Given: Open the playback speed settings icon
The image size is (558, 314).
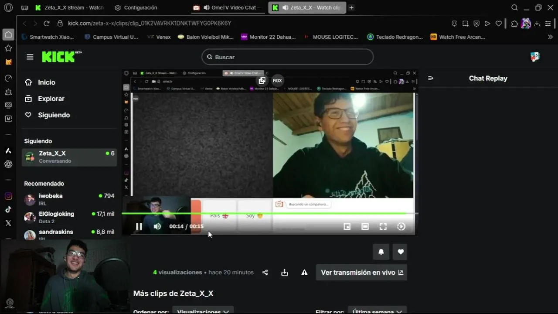Looking at the screenshot, I should click(x=401, y=226).
